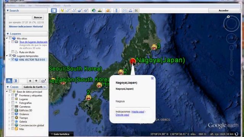
Task: Click the Desde aquí directions link
Action: (122, 115)
